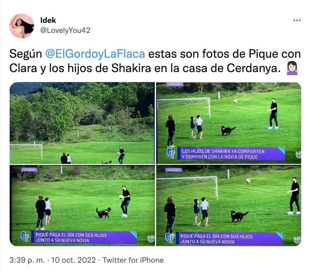Click the Twitter for iPhone source label
Screen dimensions: 310x272
(x=133, y=260)
